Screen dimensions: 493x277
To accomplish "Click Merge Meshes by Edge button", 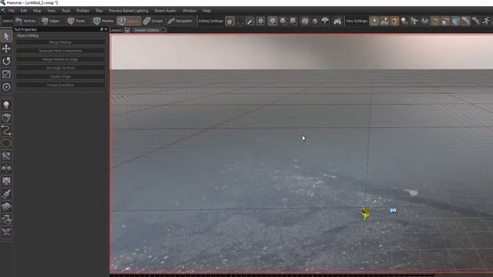I will (x=60, y=59).
